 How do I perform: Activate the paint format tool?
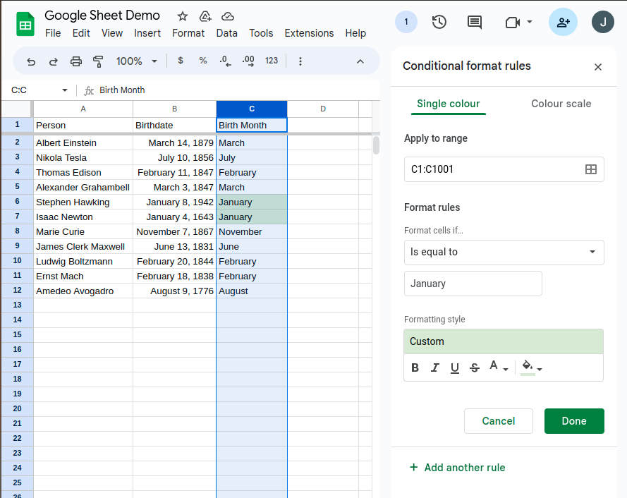[98, 61]
